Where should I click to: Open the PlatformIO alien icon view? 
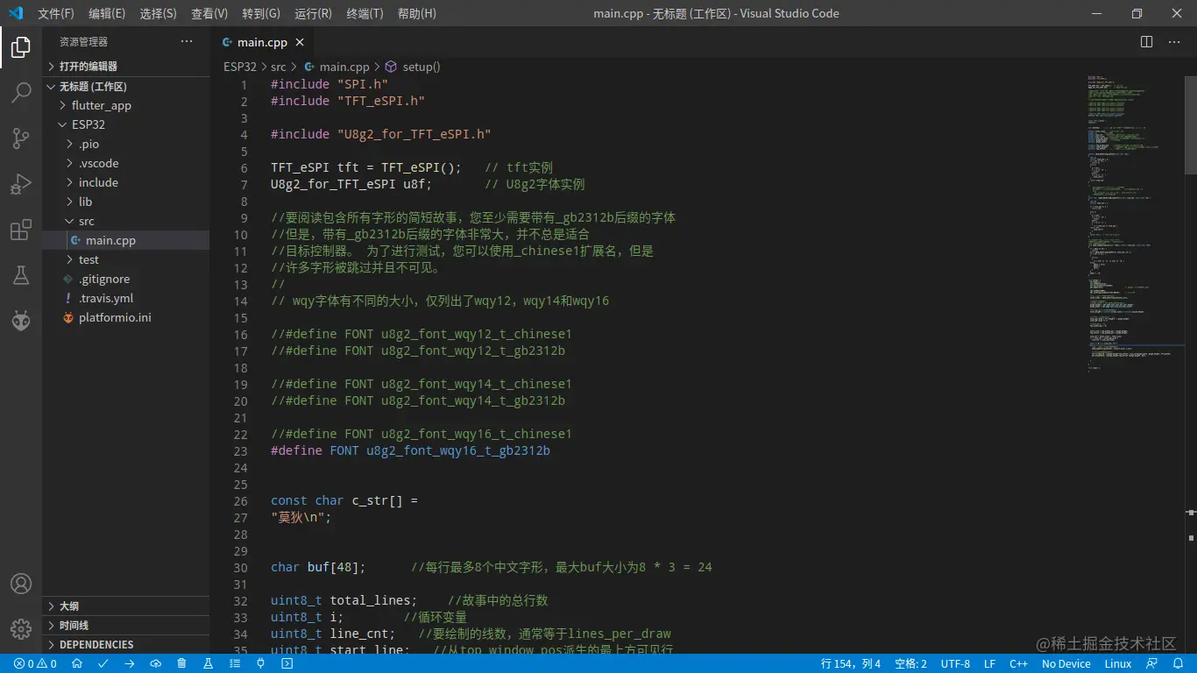click(21, 321)
